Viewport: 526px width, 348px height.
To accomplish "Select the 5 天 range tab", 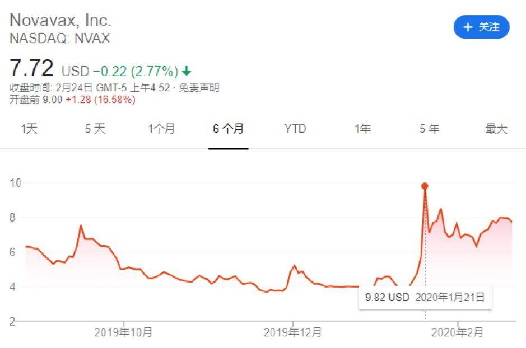I will pyautogui.click(x=95, y=129).
